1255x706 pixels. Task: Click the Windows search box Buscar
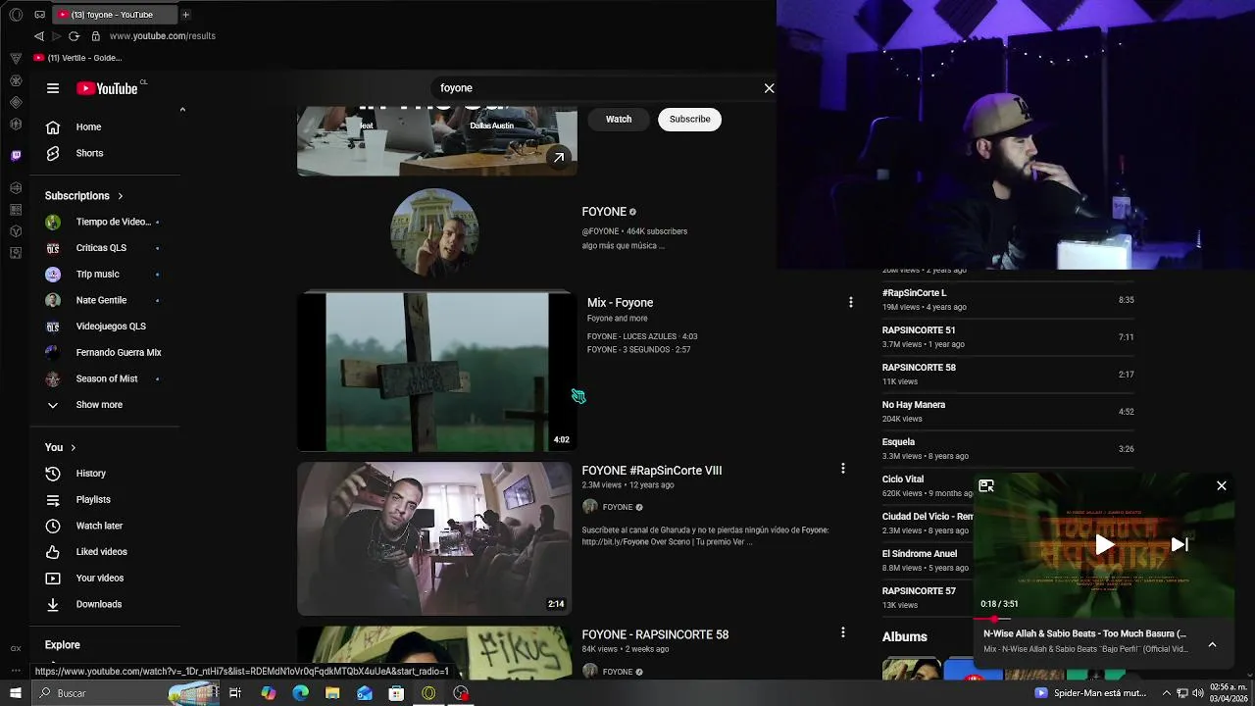(x=127, y=693)
